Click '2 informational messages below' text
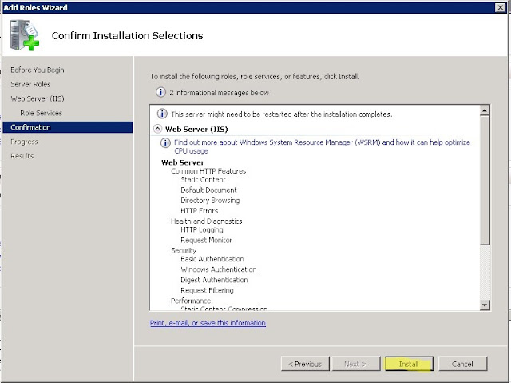Screen dimensions: 511x383 coord(219,93)
